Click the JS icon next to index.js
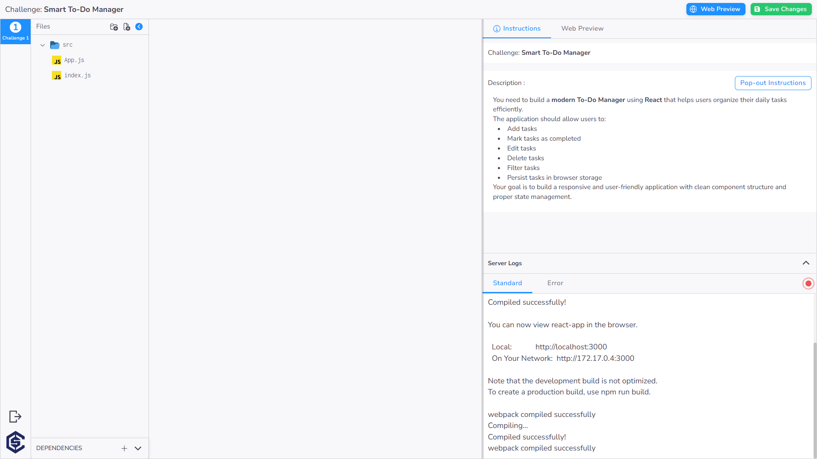Image resolution: width=817 pixels, height=459 pixels. (x=56, y=76)
